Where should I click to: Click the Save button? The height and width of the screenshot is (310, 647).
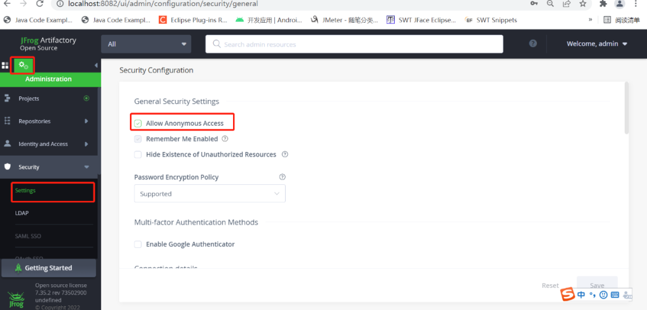pos(597,285)
